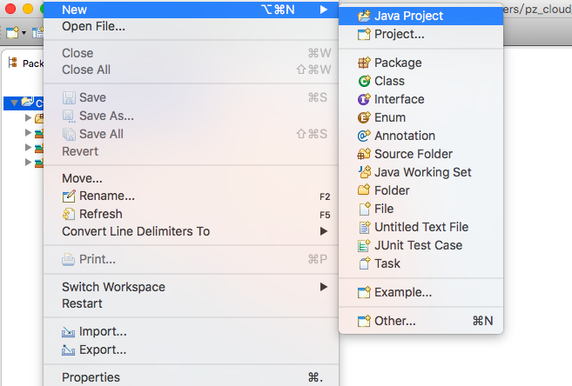Expand the Convert Line Delimiters To submenu

point(324,231)
